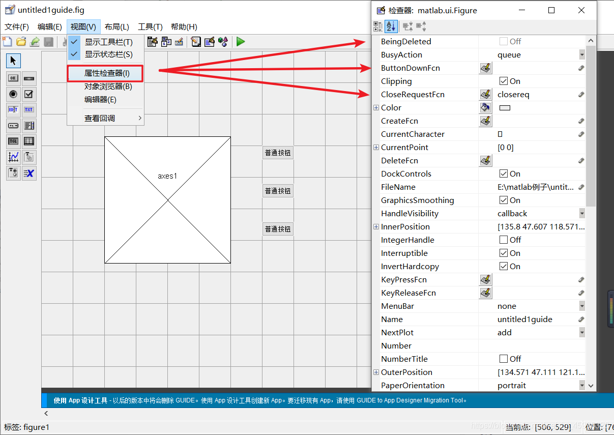Pick the Push Button component tool
This screenshot has height=435, width=614.
[x=14, y=78]
